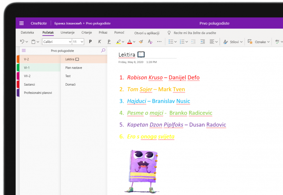Screen dimensions: 283x195
Task: Apply a bulleted list
Action: (x=171, y=42)
